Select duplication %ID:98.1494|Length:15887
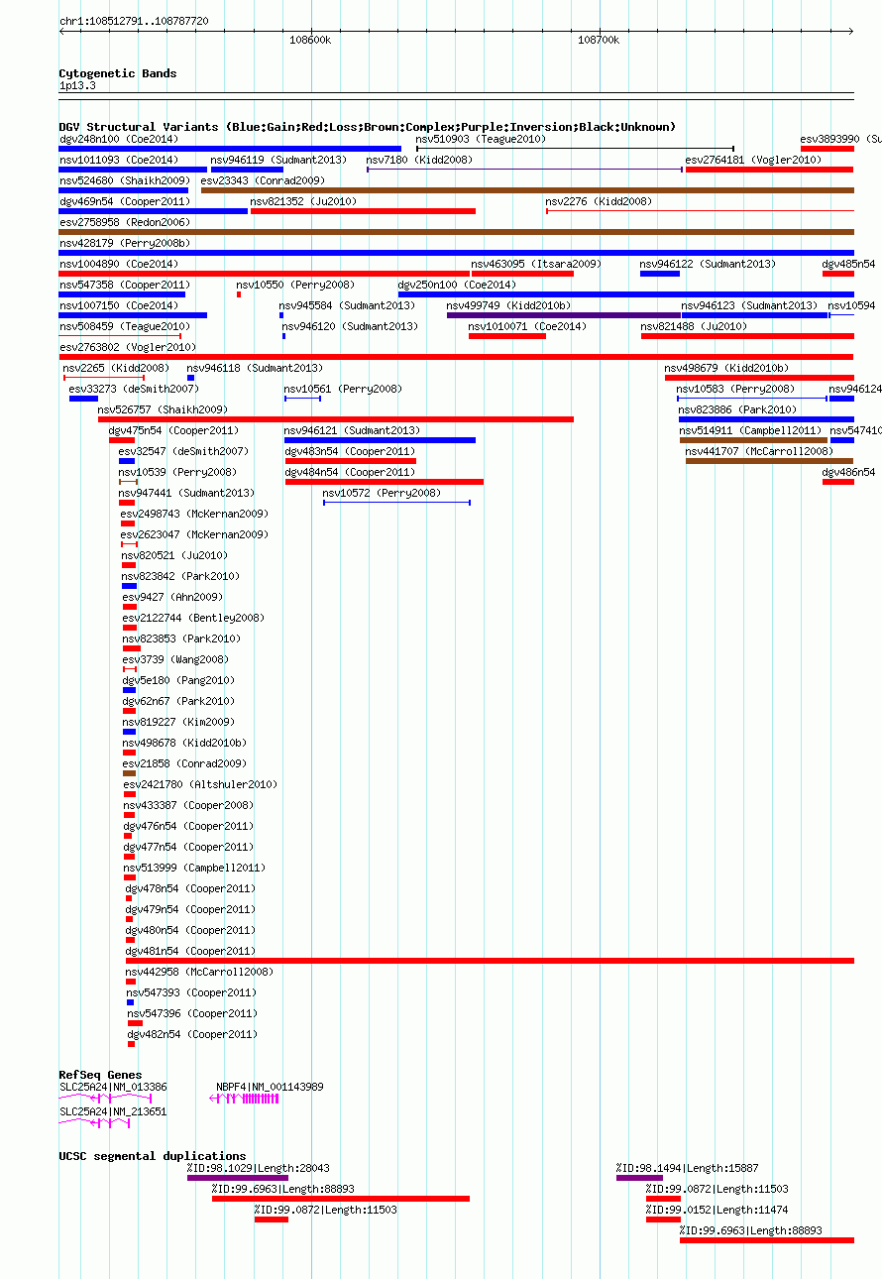882x1279 pixels. (x=687, y=1169)
